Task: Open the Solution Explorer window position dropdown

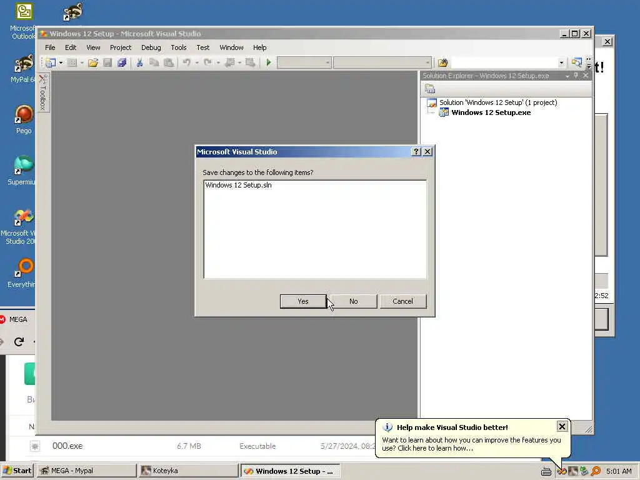Action: click(x=567, y=76)
